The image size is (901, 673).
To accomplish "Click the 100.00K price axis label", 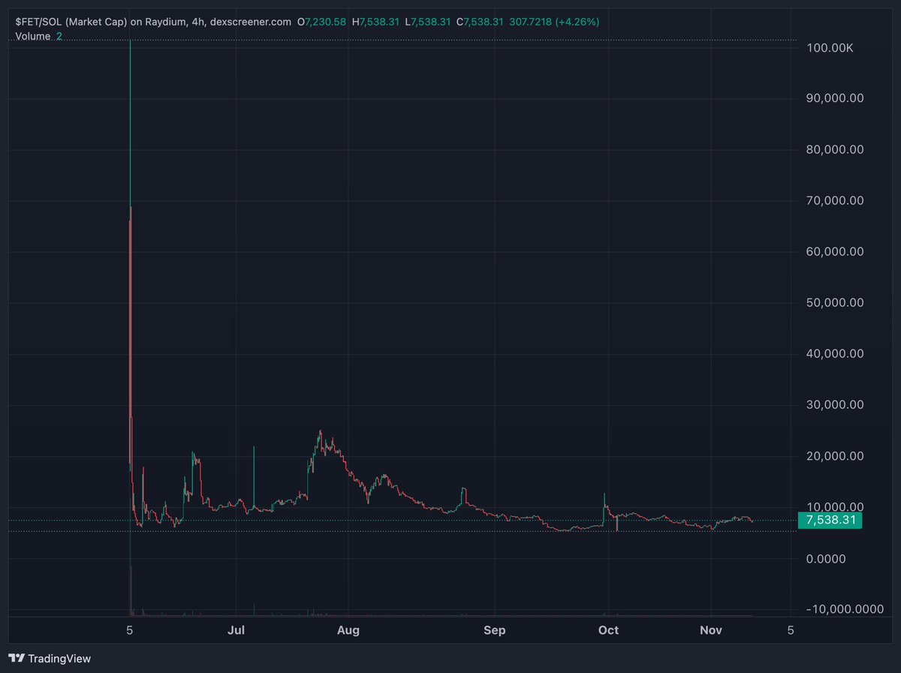I will [828, 48].
